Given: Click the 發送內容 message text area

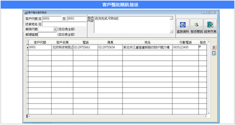Looking at the screenshot, I should [x=132, y=25].
